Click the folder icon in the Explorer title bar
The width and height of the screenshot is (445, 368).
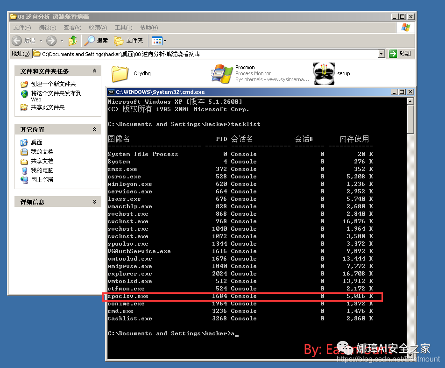pos(14,17)
